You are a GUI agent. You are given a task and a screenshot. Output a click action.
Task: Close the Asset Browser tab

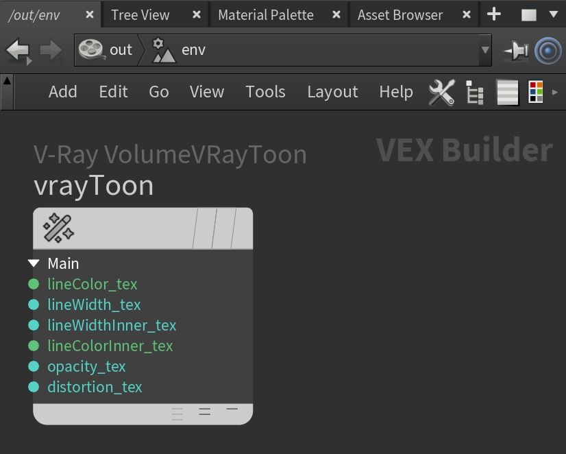click(x=467, y=14)
